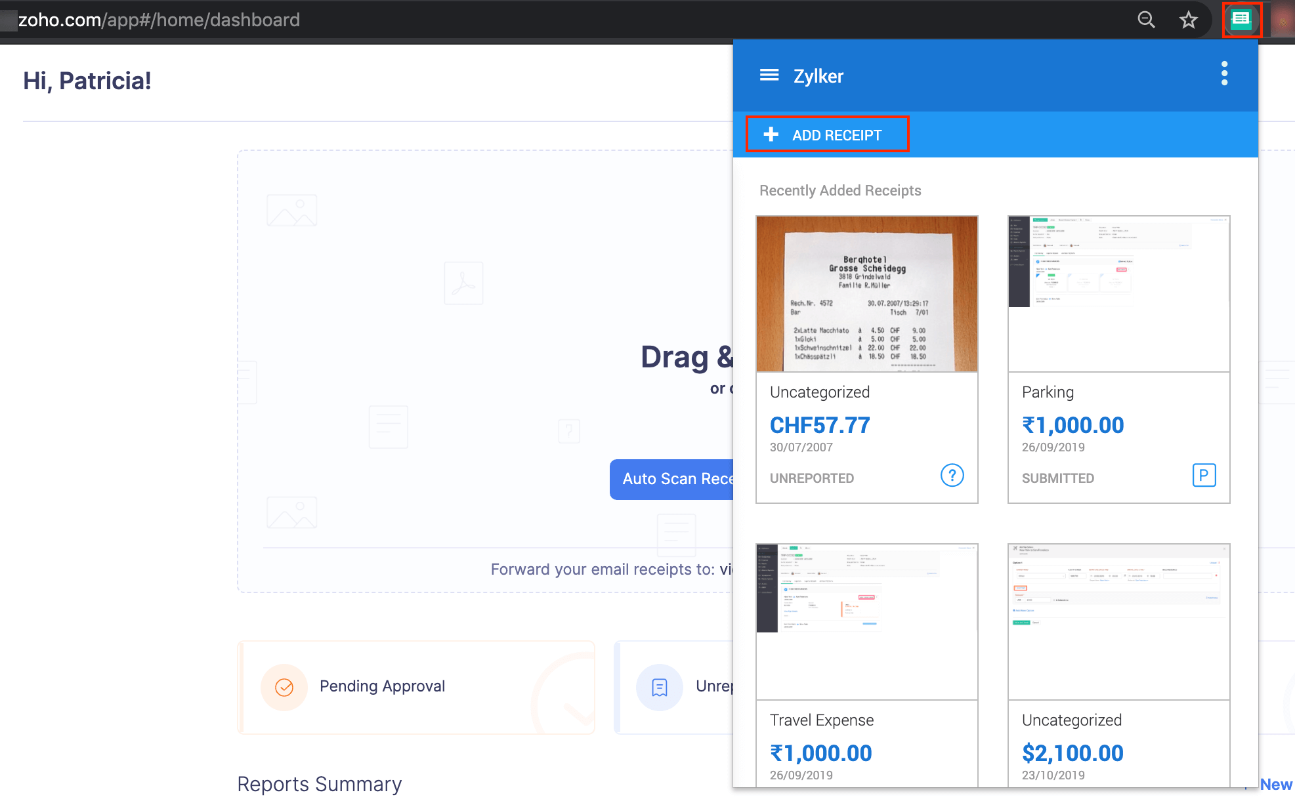Open the Parking receipt thumbnail
This screenshot has height=803, width=1295.
tap(1118, 294)
